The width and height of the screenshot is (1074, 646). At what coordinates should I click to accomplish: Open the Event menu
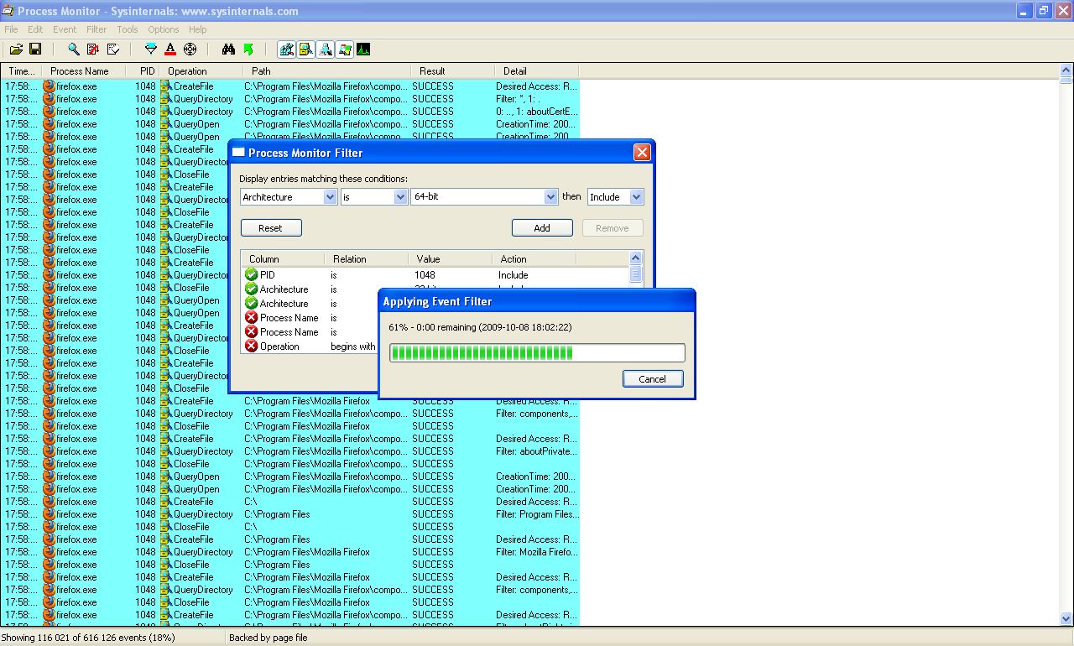[x=65, y=29]
